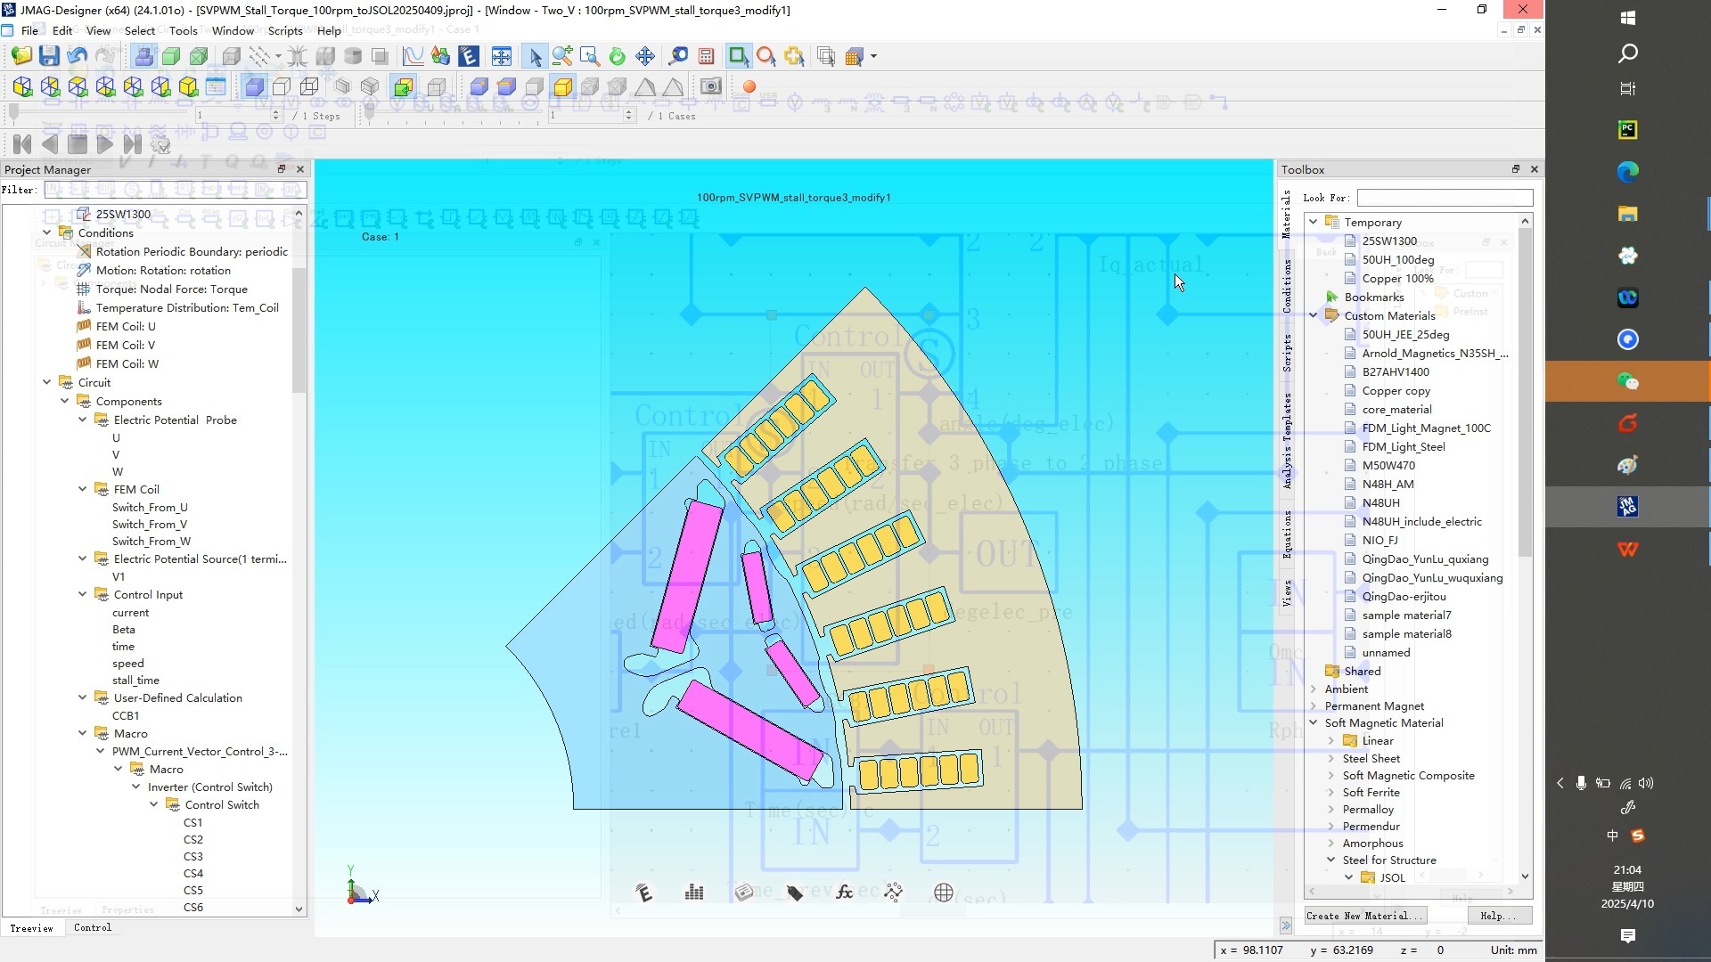The height and width of the screenshot is (962, 1711).
Task: Expand the Permanent Magnet category
Action: [1314, 705]
